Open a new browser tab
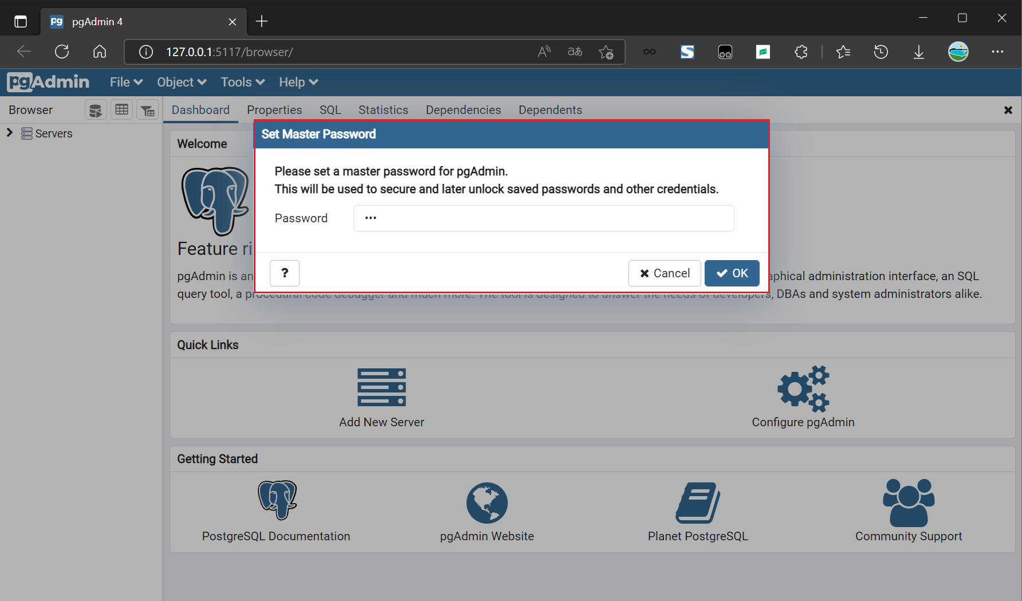 point(262,21)
